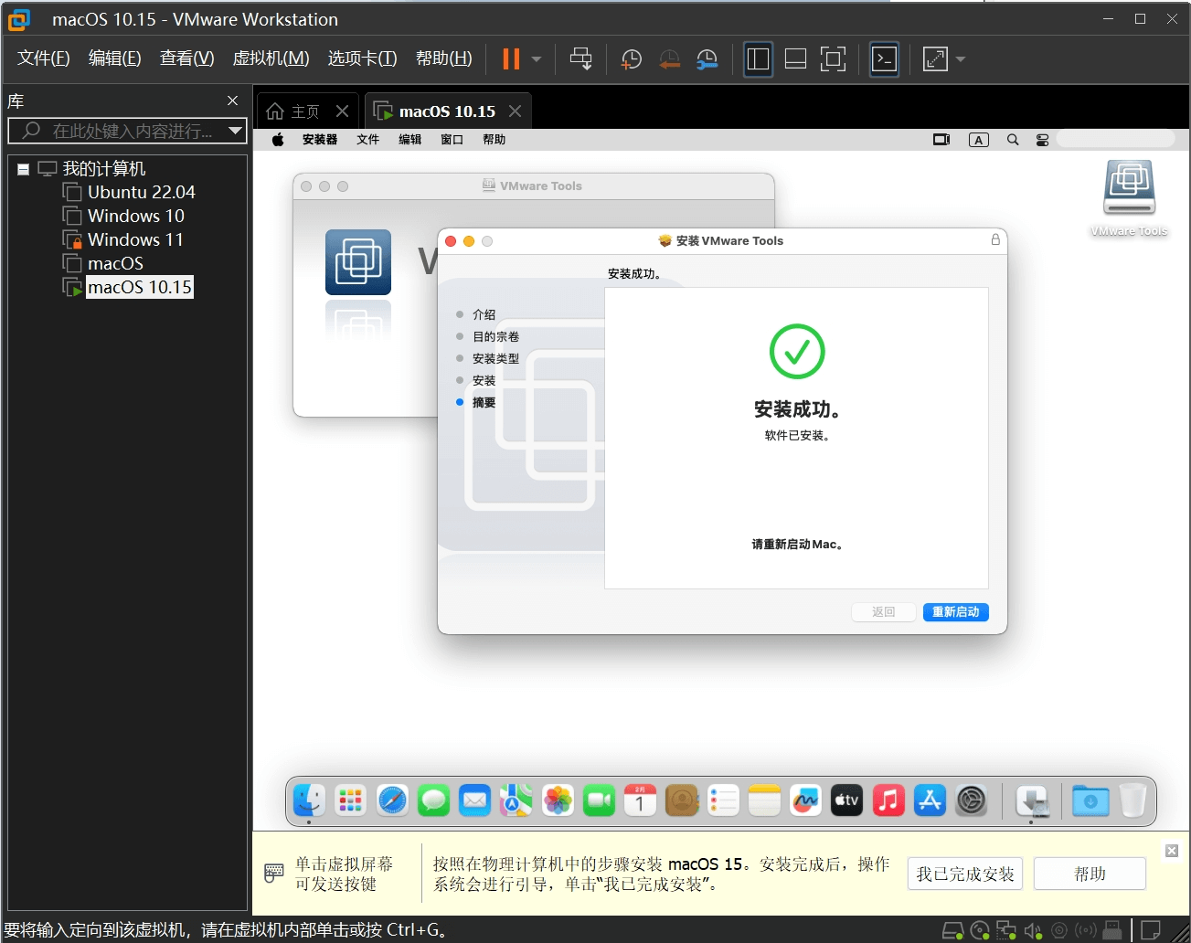Open Control Center in the macOS menu bar
The width and height of the screenshot is (1191, 943).
coord(1042,140)
